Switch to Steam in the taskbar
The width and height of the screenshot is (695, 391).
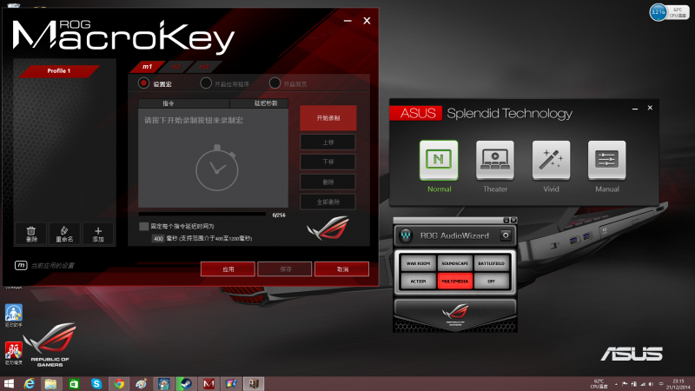point(186,383)
